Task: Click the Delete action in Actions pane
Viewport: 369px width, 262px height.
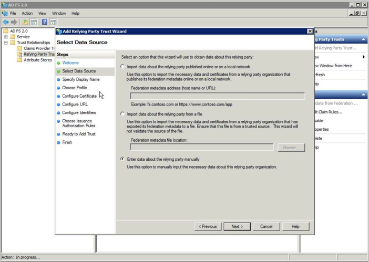Action: click(x=319, y=139)
